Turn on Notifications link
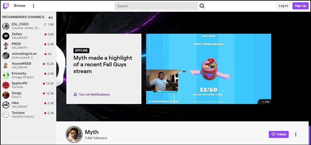 (94, 95)
